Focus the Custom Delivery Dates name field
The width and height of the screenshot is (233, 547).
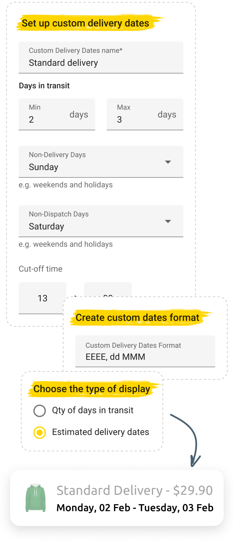coord(101,58)
